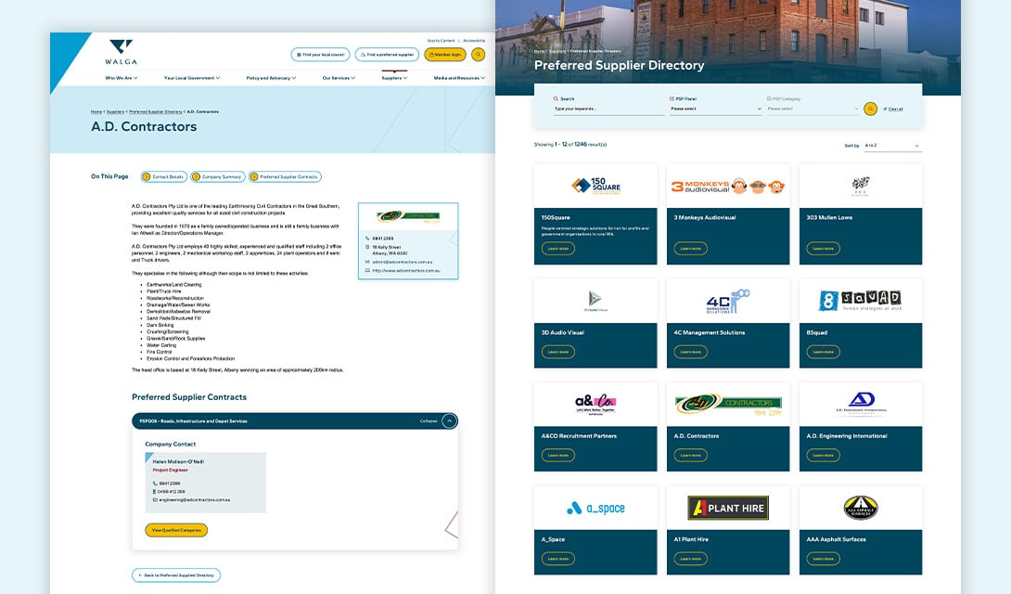Click View Qualified Categories button

pyautogui.click(x=176, y=530)
